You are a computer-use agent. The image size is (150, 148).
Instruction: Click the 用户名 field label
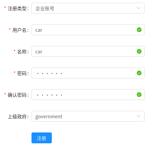[x=20, y=30]
